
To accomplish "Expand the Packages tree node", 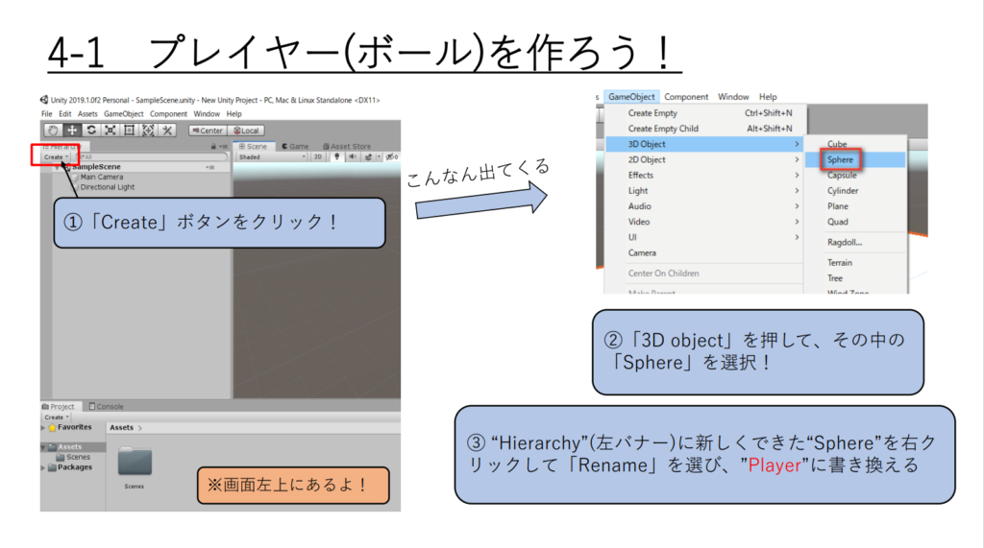I will click(43, 467).
